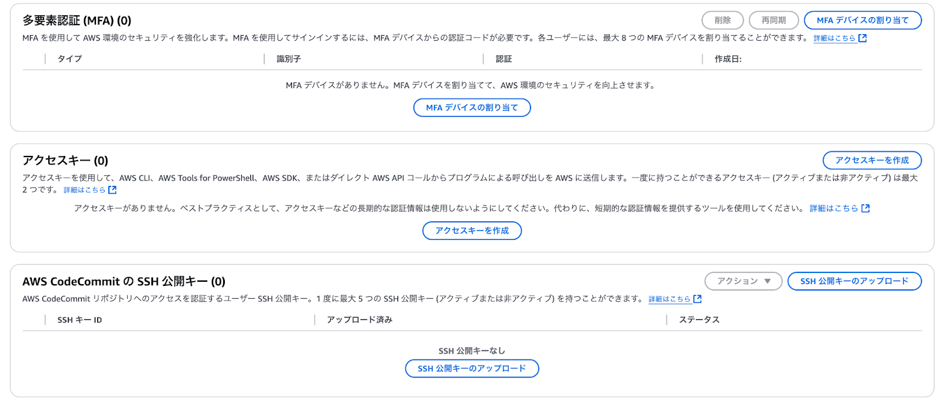Click the 識別子 column header
The width and height of the screenshot is (942, 400).
288,59
